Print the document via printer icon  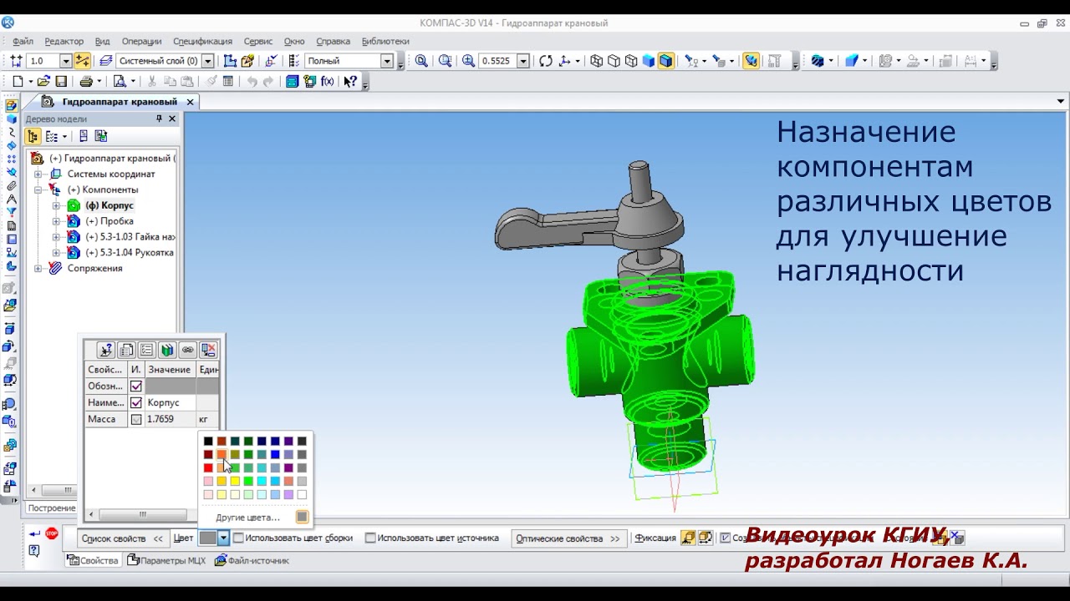pos(86,82)
